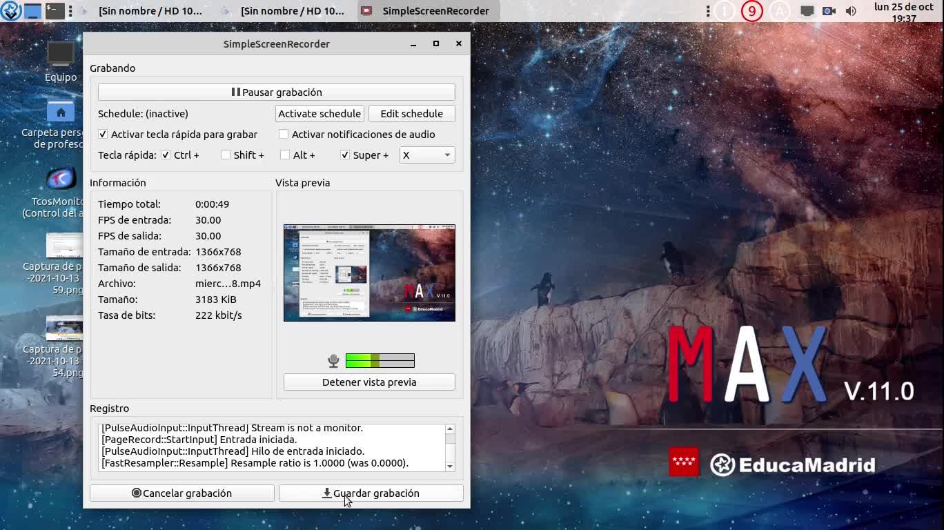Open the MAX applications menu icon

click(10, 11)
